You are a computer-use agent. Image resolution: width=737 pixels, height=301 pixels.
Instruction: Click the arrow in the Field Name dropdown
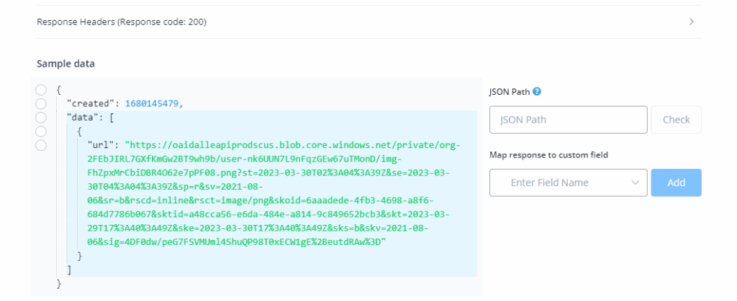[x=635, y=182]
